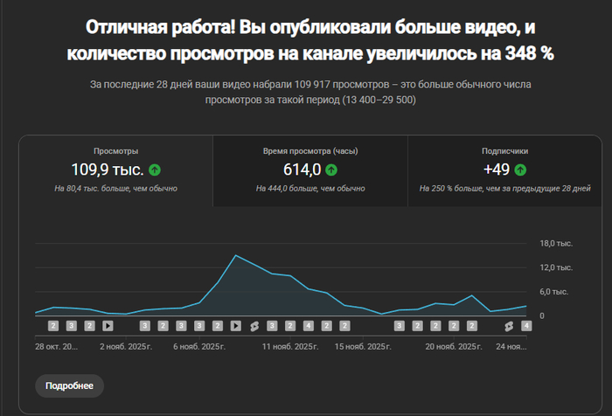The image size is (612, 416).
Task: Open the Подписчики metric tab
Action: coord(504,170)
